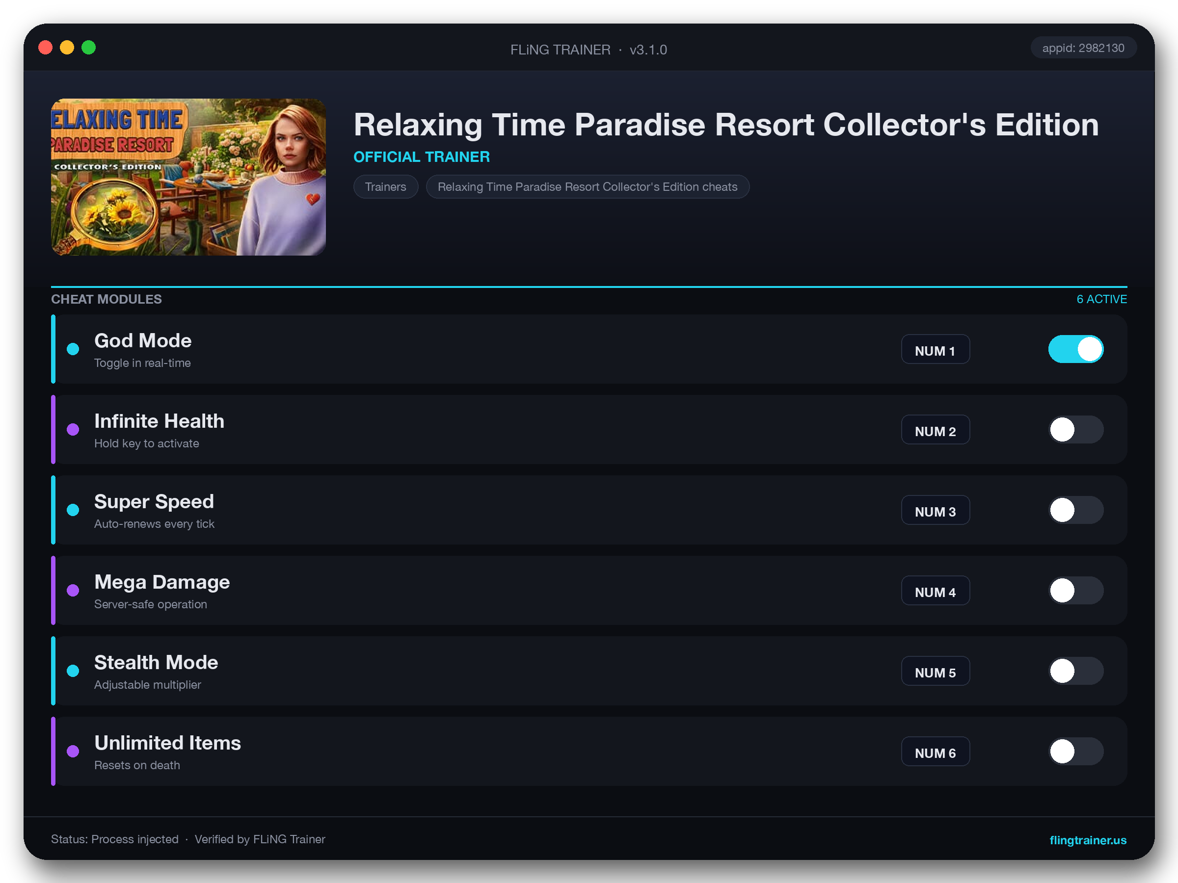
Task: Click the NUM 4 hotkey button
Action: (935, 590)
